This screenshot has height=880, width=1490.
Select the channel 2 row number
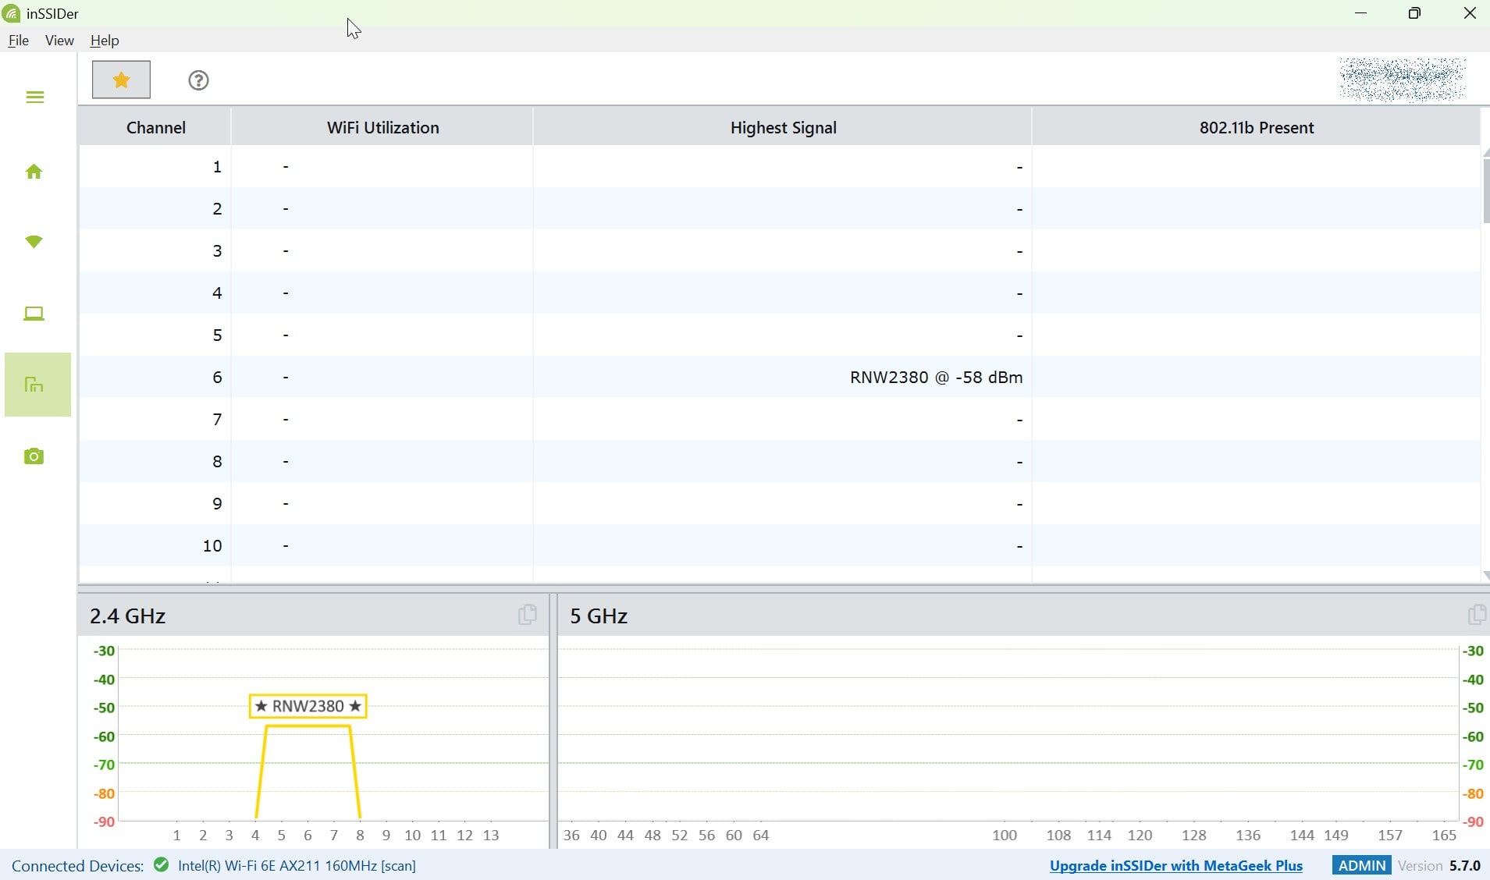point(217,208)
